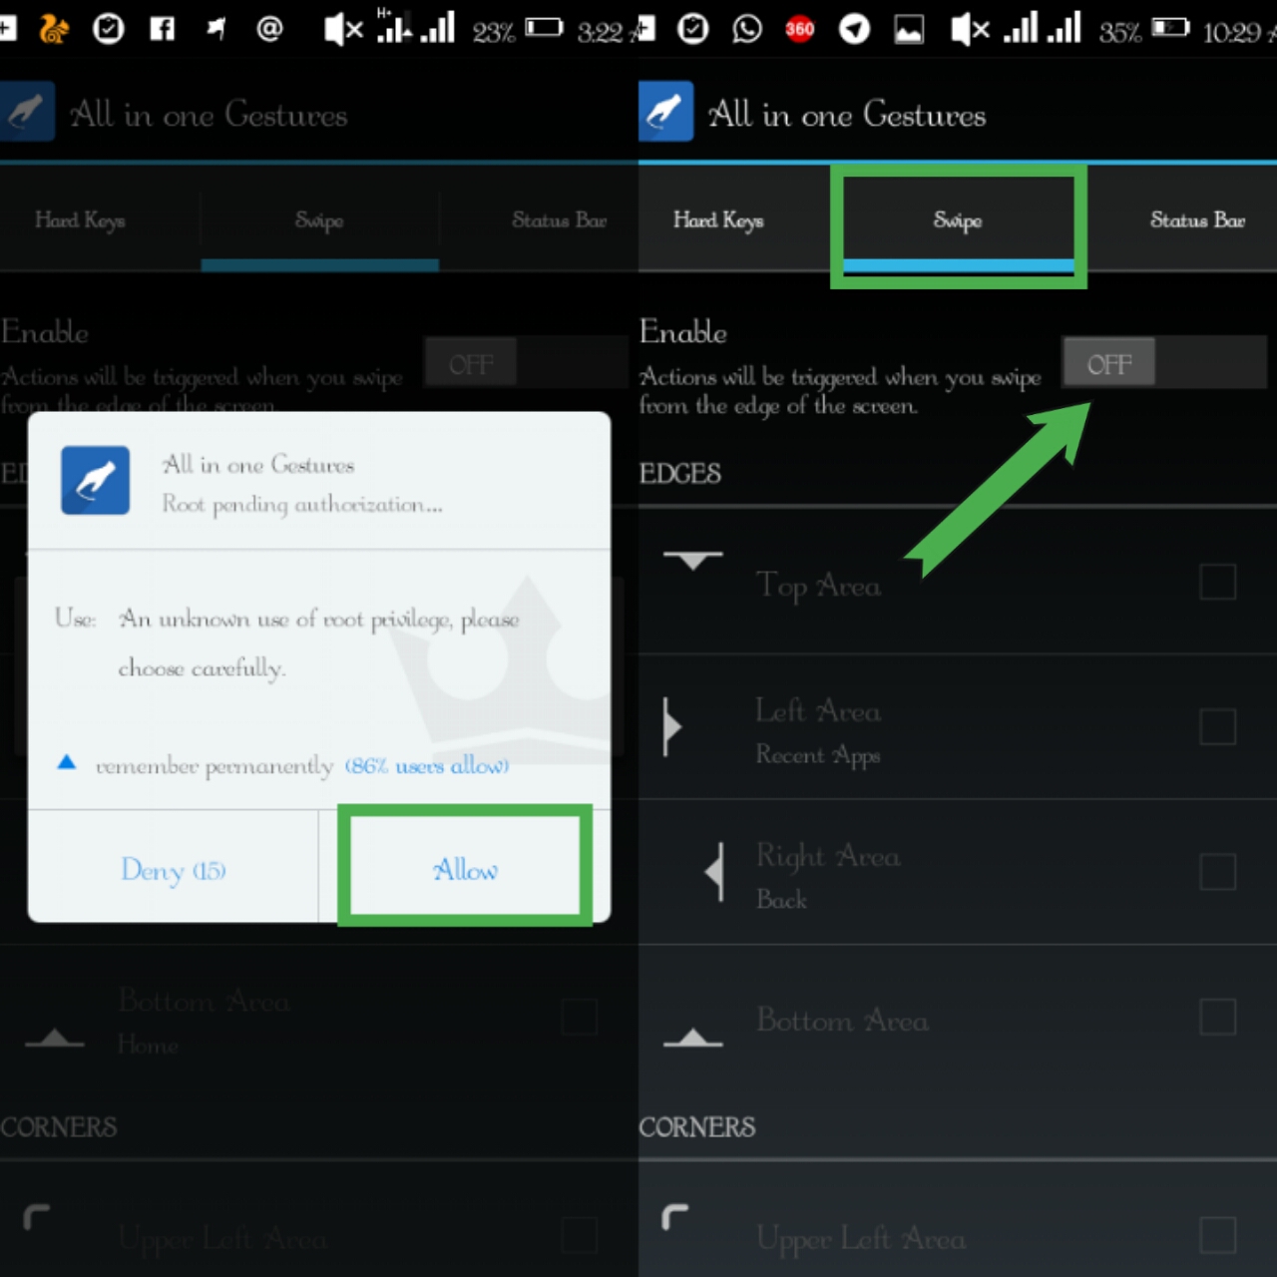Tap 'CORNERS' header in right screen

click(697, 1127)
